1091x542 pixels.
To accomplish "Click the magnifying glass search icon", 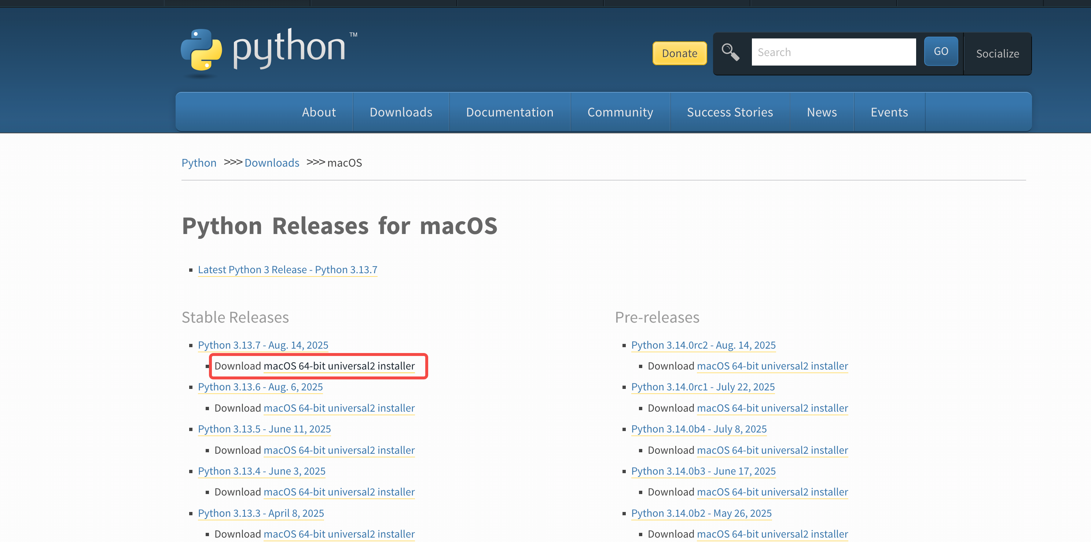I will click(x=730, y=52).
